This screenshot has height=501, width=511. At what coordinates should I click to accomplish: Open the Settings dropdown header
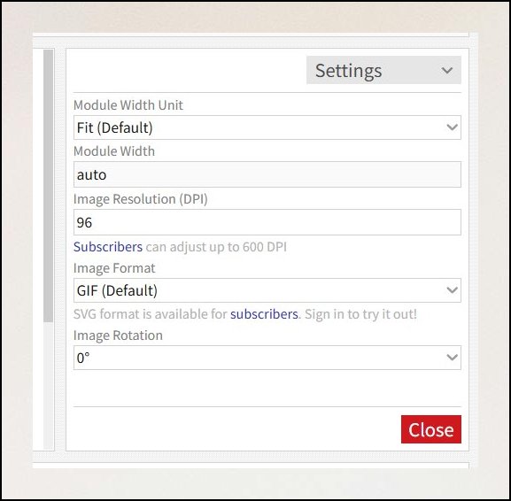coord(383,70)
